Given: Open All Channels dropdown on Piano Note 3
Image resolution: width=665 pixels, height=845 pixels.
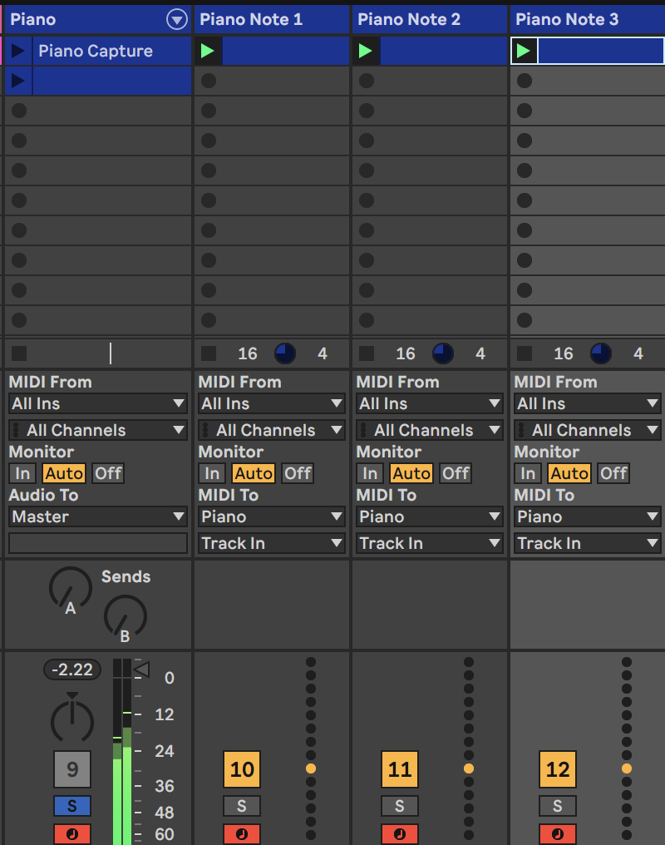Looking at the screenshot, I should pyautogui.click(x=588, y=430).
